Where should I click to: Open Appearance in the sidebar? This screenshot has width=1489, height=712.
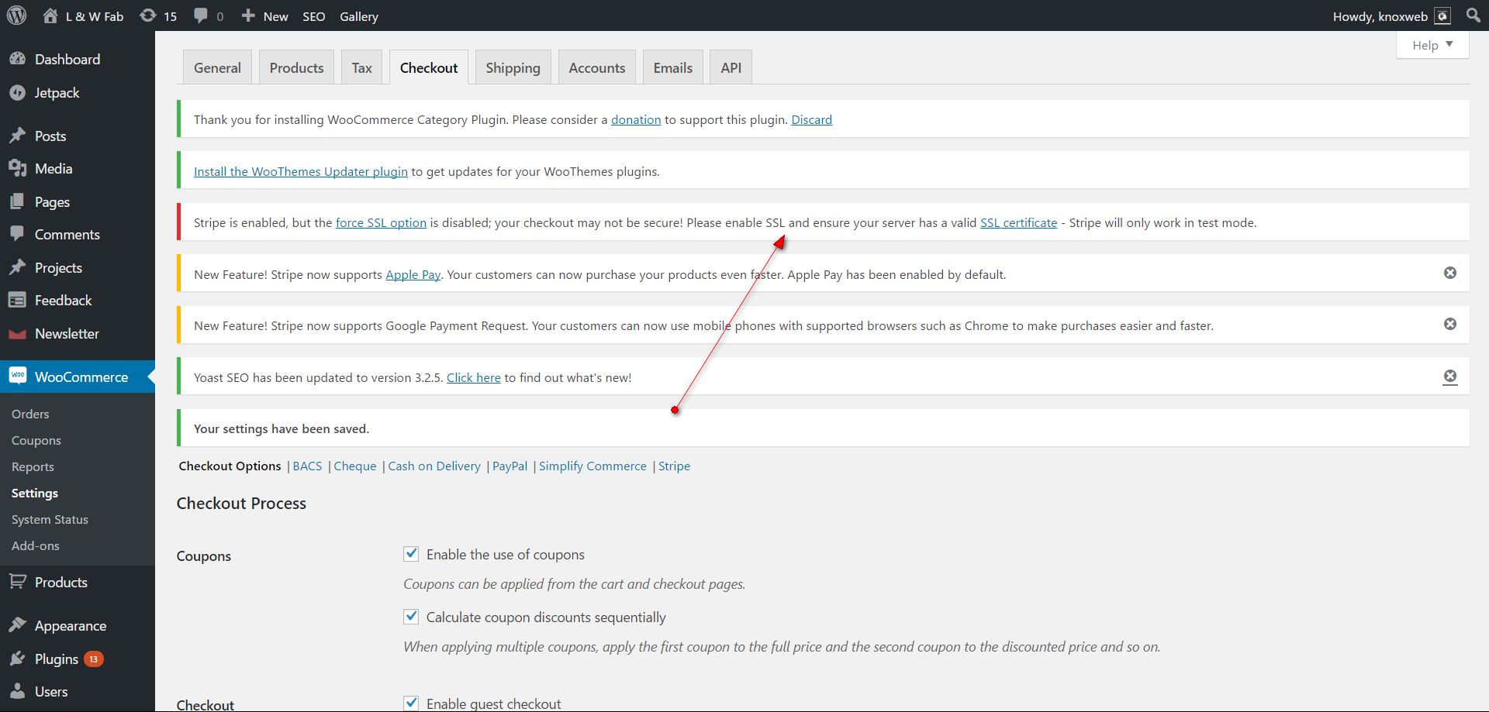(71, 626)
